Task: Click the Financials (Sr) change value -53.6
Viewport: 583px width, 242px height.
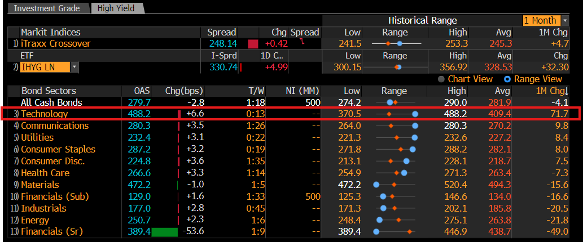Action: pos(193,232)
